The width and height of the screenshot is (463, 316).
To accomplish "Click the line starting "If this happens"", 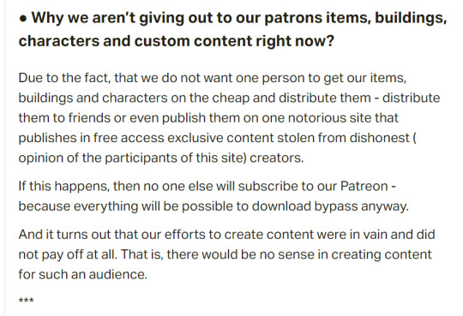I will click(x=207, y=186).
